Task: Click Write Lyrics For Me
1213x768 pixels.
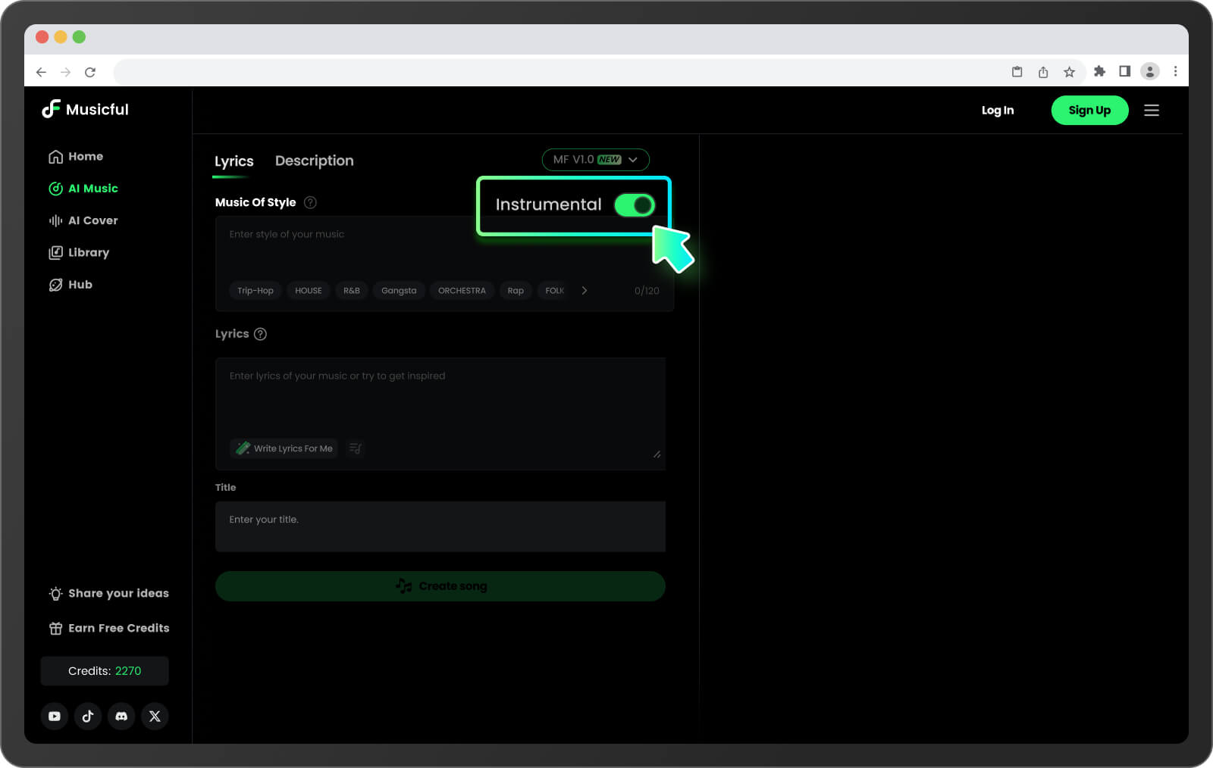Action: [x=284, y=448]
